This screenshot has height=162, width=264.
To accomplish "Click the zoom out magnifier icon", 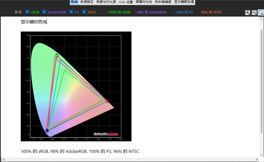I will pos(254,12).
